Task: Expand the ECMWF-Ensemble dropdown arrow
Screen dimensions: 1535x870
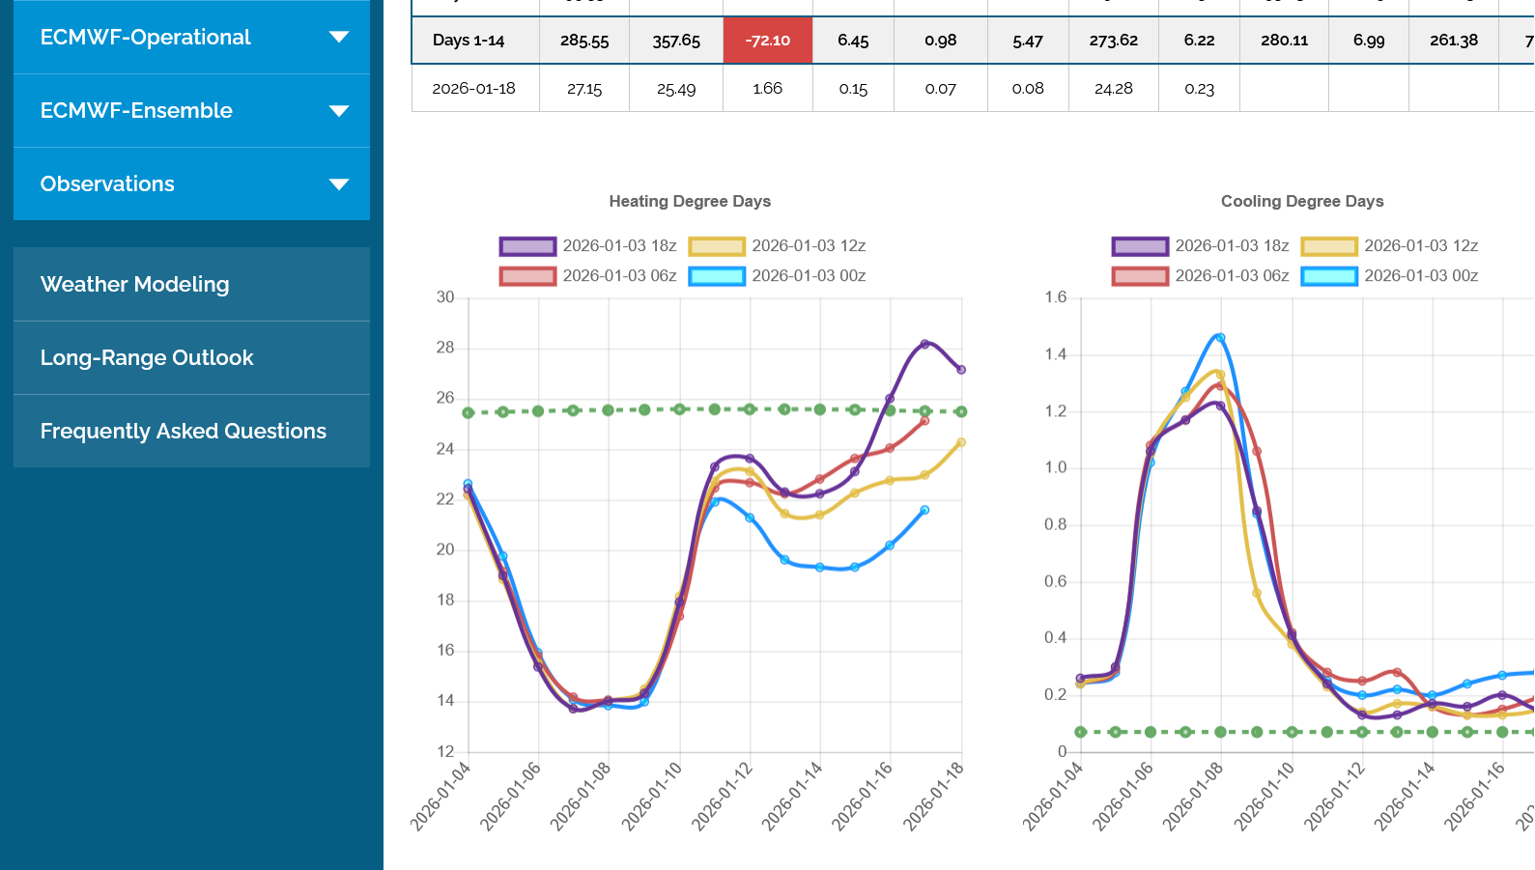Action: click(x=338, y=111)
